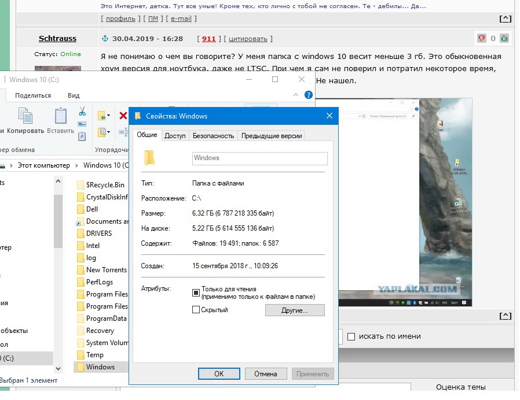
Task: Click Отмена in properties dialog
Action: coord(266,374)
